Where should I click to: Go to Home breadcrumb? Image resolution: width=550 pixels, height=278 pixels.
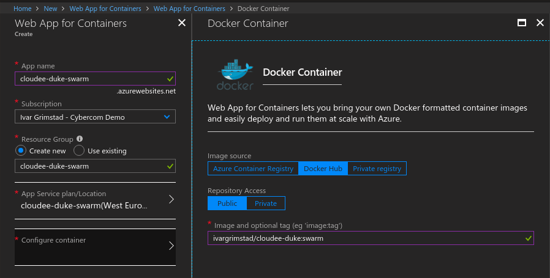pos(22,9)
